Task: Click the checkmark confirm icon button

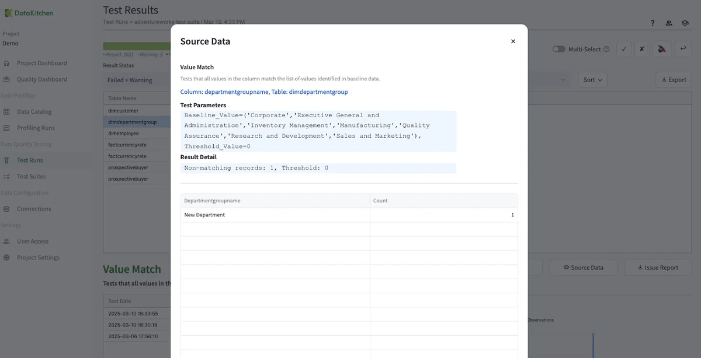Action: [x=623, y=50]
